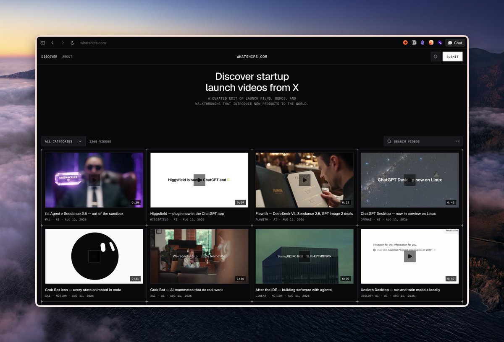The height and width of the screenshot is (342, 504).
Task: Click the 'HIGGSFIELD · AI · AUG 12, 2026' meta line
Action: 177,220
